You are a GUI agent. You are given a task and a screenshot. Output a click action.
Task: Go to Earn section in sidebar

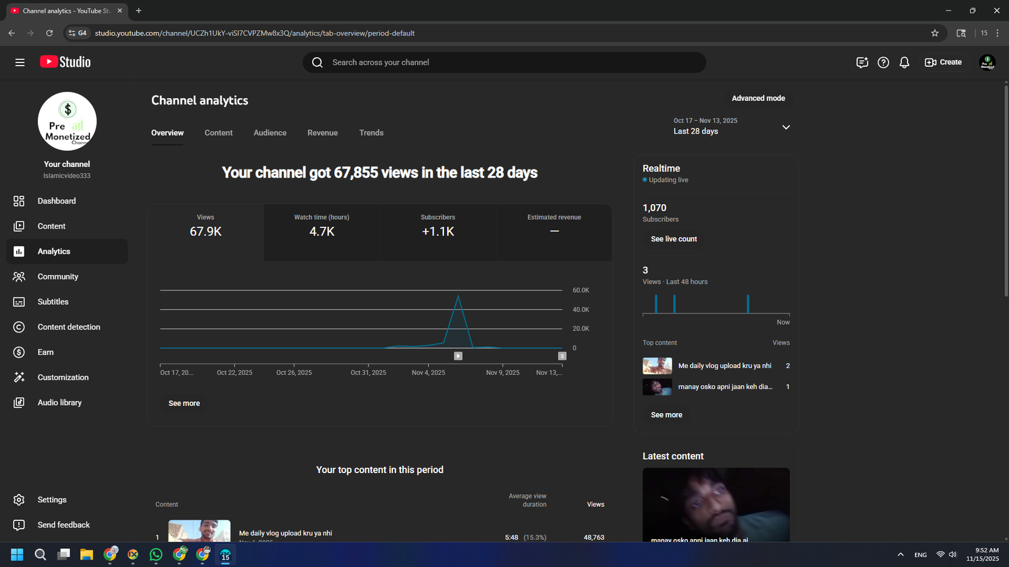(45, 352)
